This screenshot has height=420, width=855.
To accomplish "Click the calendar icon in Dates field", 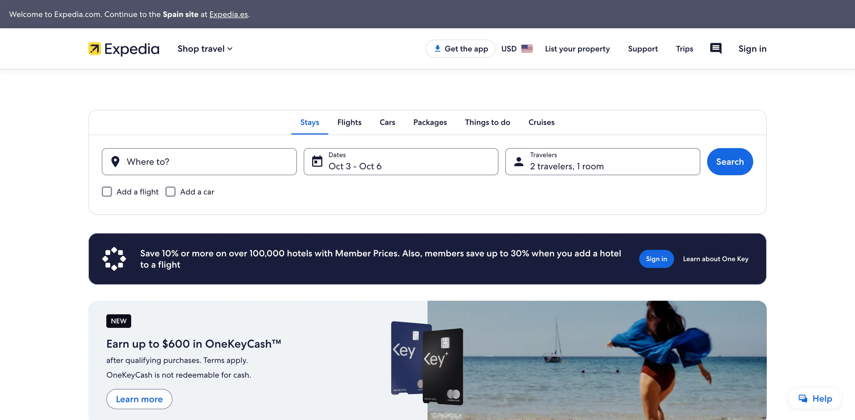I will (x=317, y=162).
